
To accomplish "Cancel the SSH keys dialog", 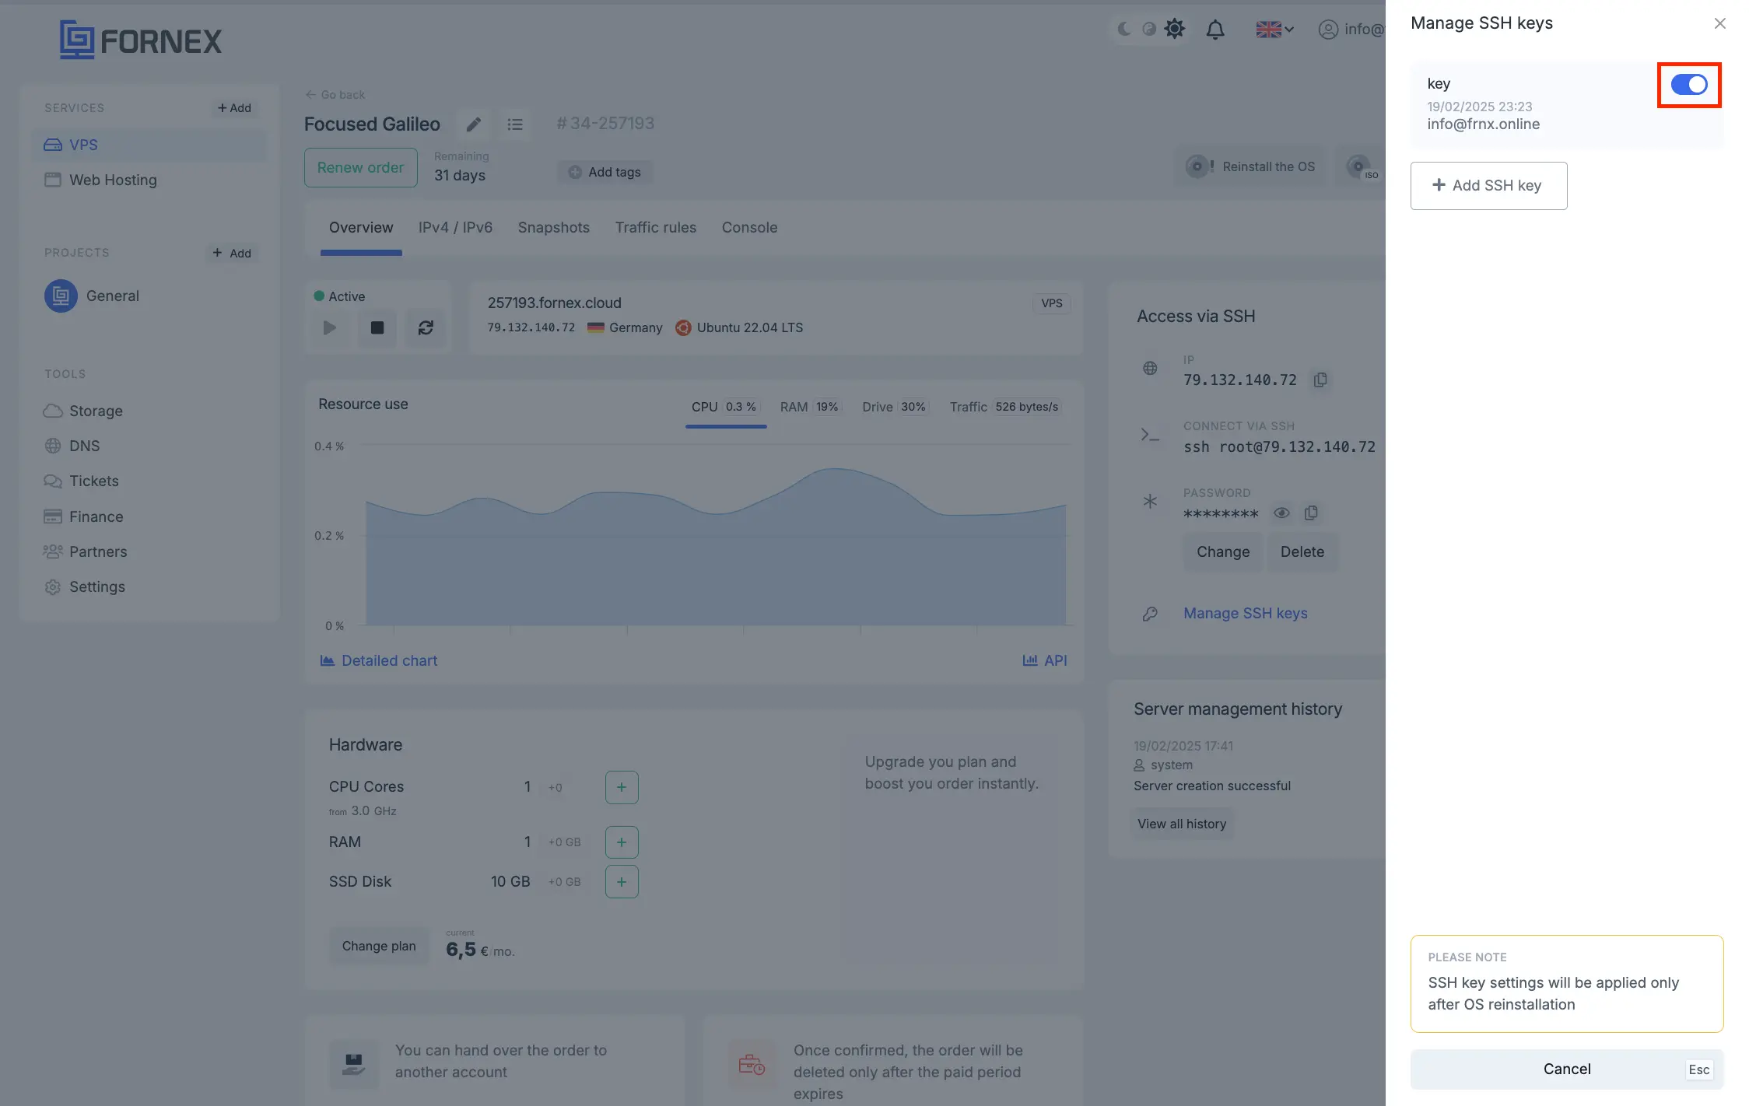I will click(x=1567, y=1069).
